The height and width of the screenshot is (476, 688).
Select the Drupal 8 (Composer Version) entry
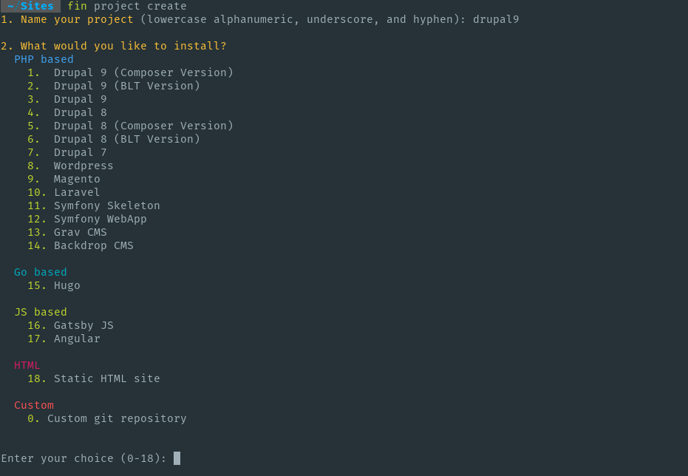130,126
